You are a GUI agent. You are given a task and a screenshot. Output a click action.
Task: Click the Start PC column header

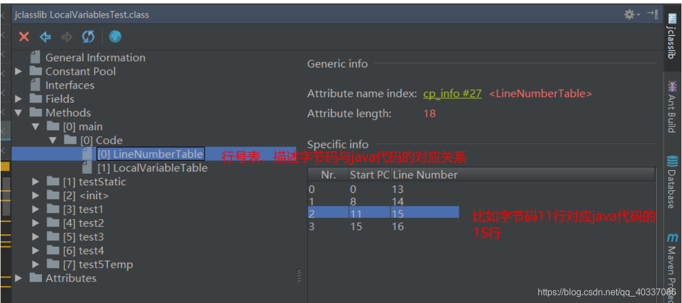click(369, 175)
